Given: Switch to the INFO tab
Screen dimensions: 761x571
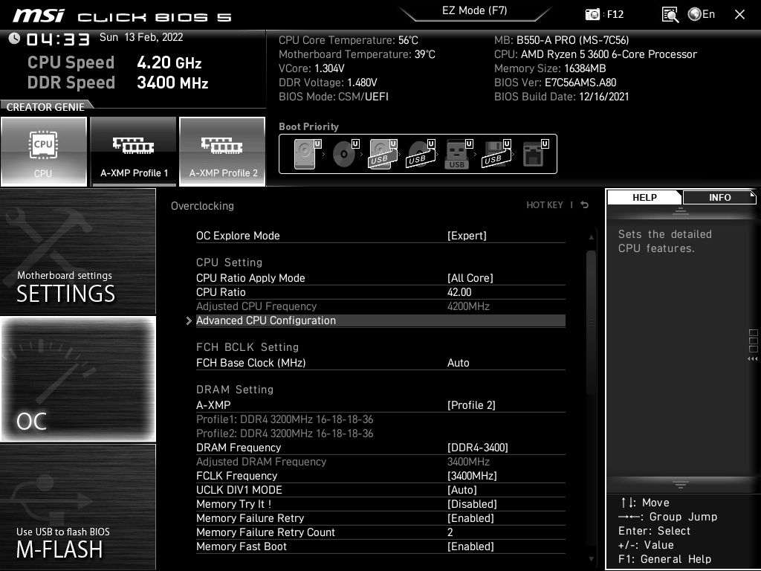Looking at the screenshot, I should (719, 197).
